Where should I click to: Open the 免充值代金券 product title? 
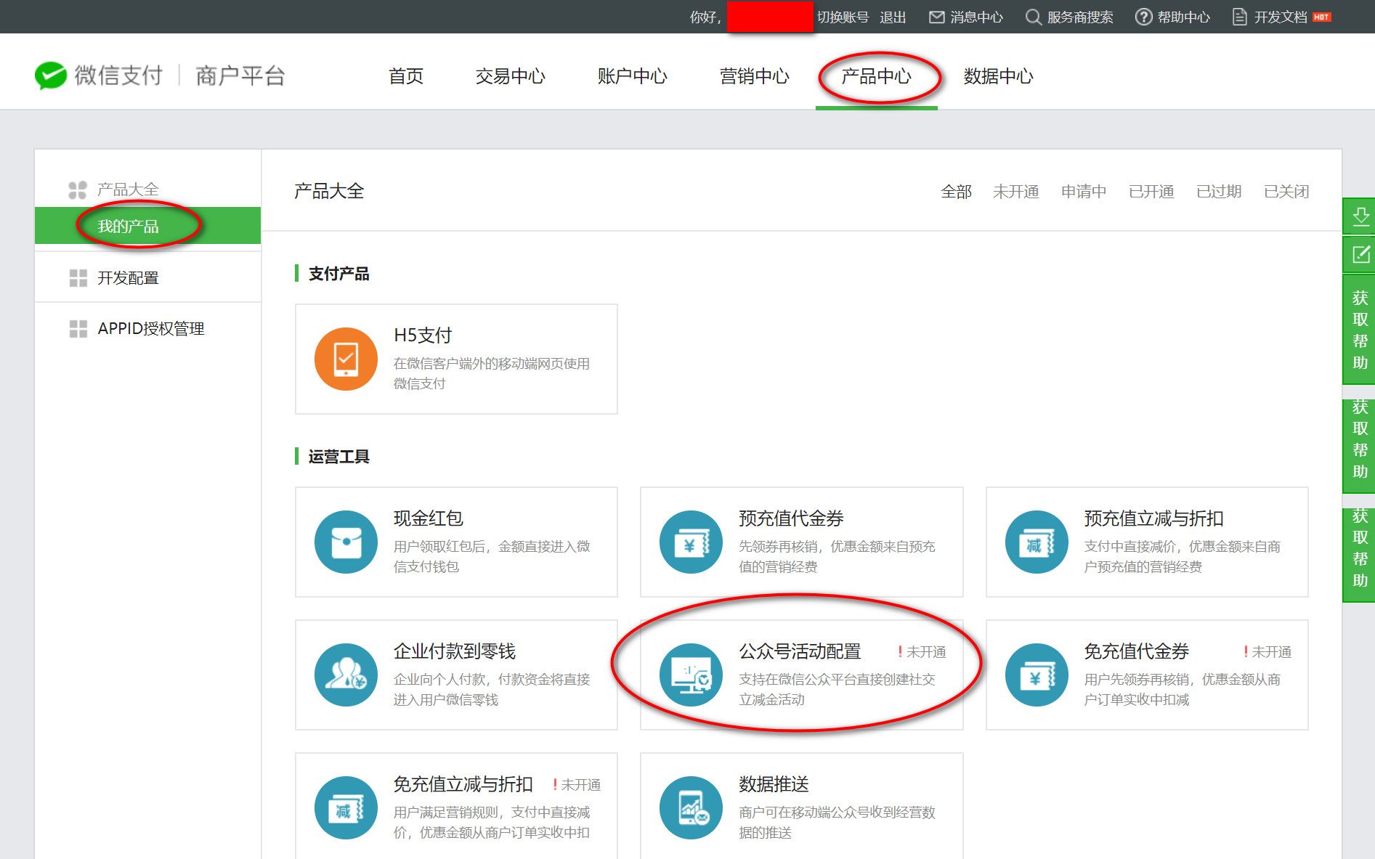click(x=1136, y=651)
